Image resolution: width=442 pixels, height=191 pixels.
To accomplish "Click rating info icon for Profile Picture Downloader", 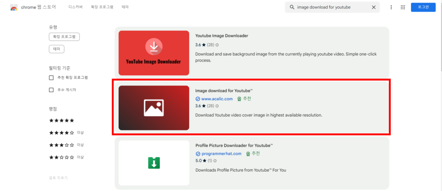I will click(215, 161).
